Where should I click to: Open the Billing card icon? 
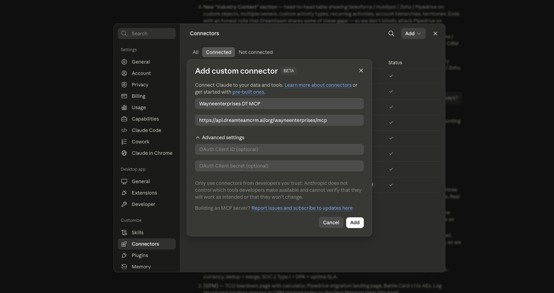(124, 96)
